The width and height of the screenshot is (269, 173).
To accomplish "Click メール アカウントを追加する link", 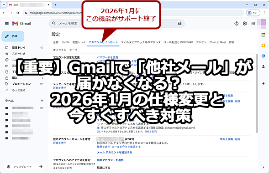I will [115, 153].
